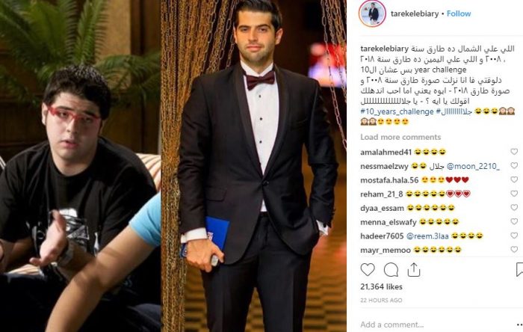Like reham_21_8's comment heart

[x=514, y=194]
